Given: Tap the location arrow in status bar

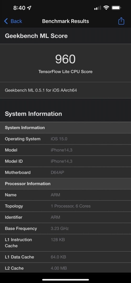Looking at the screenshot, I should [x=29, y=8].
